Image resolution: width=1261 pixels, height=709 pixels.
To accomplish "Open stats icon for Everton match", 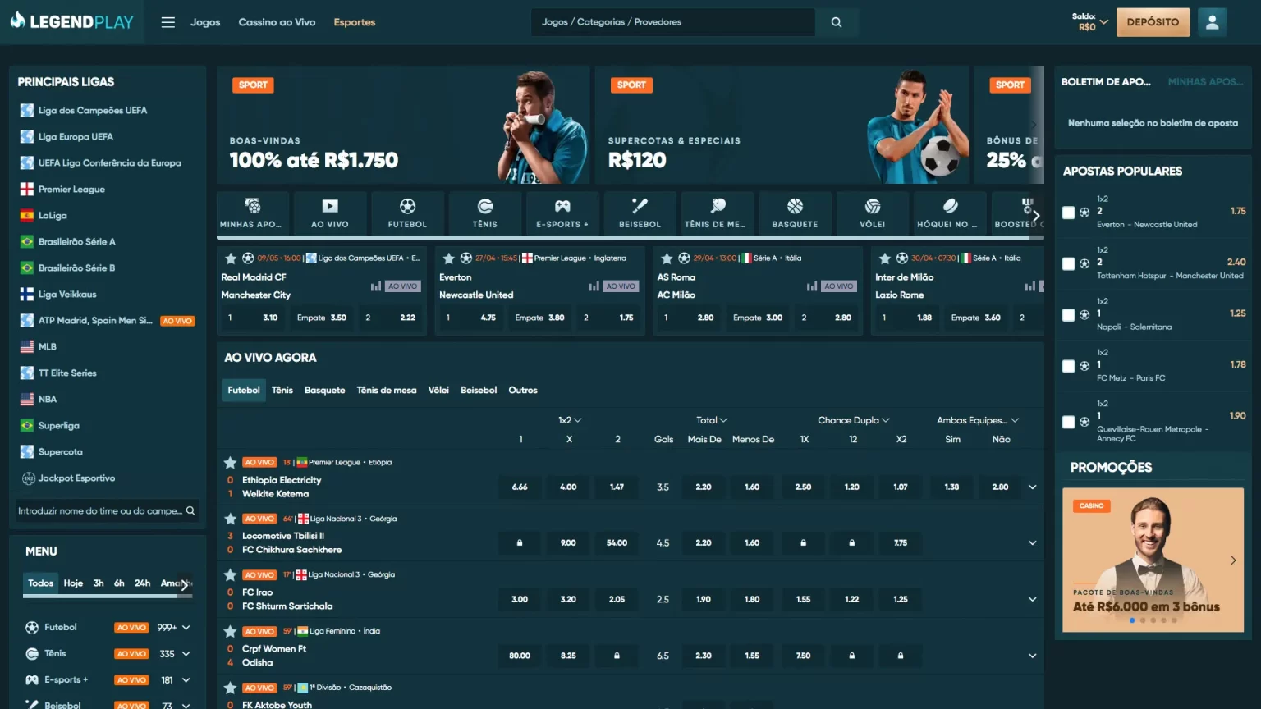I will coord(594,286).
